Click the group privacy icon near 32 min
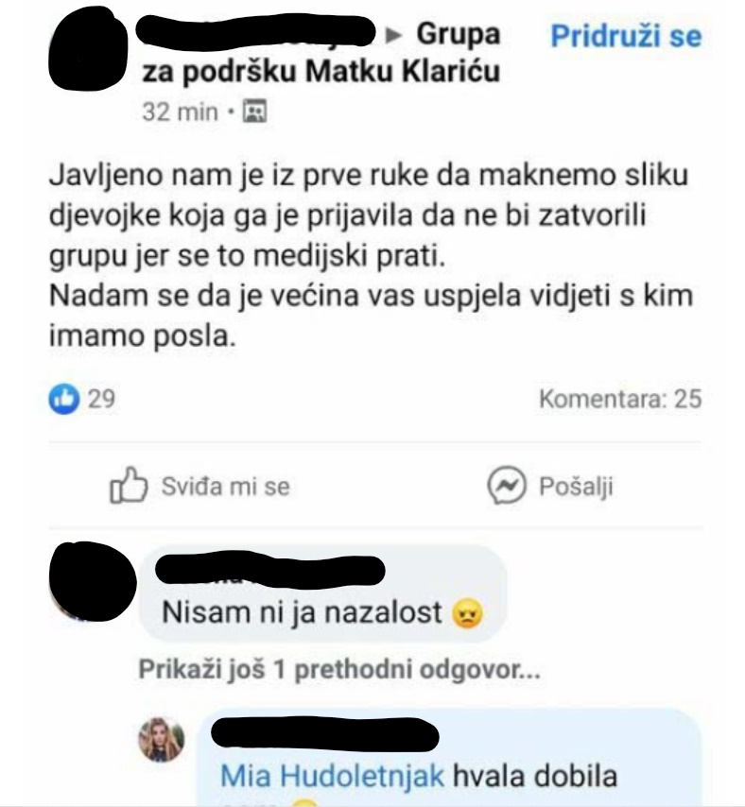Image resolution: width=745 pixels, height=807 pixels. coord(254,112)
